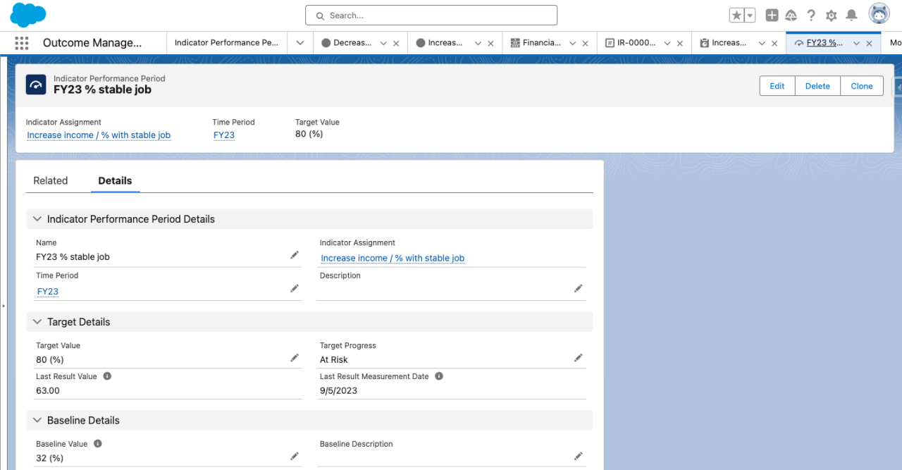This screenshot has height=470, width=902.
Task: Click the Clone button
Action: 862,86
